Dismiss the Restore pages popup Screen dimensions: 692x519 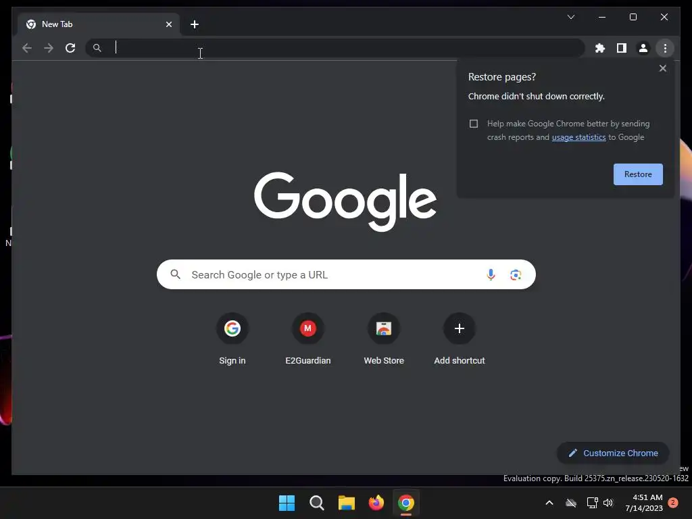point(662,68)
